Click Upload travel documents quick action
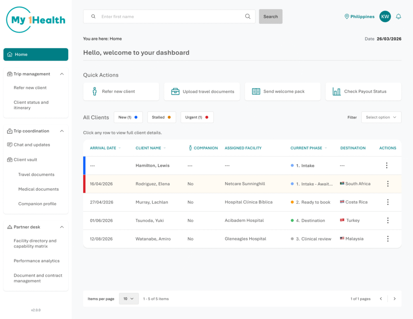This screenshot has width=413, height=319. 202,92
